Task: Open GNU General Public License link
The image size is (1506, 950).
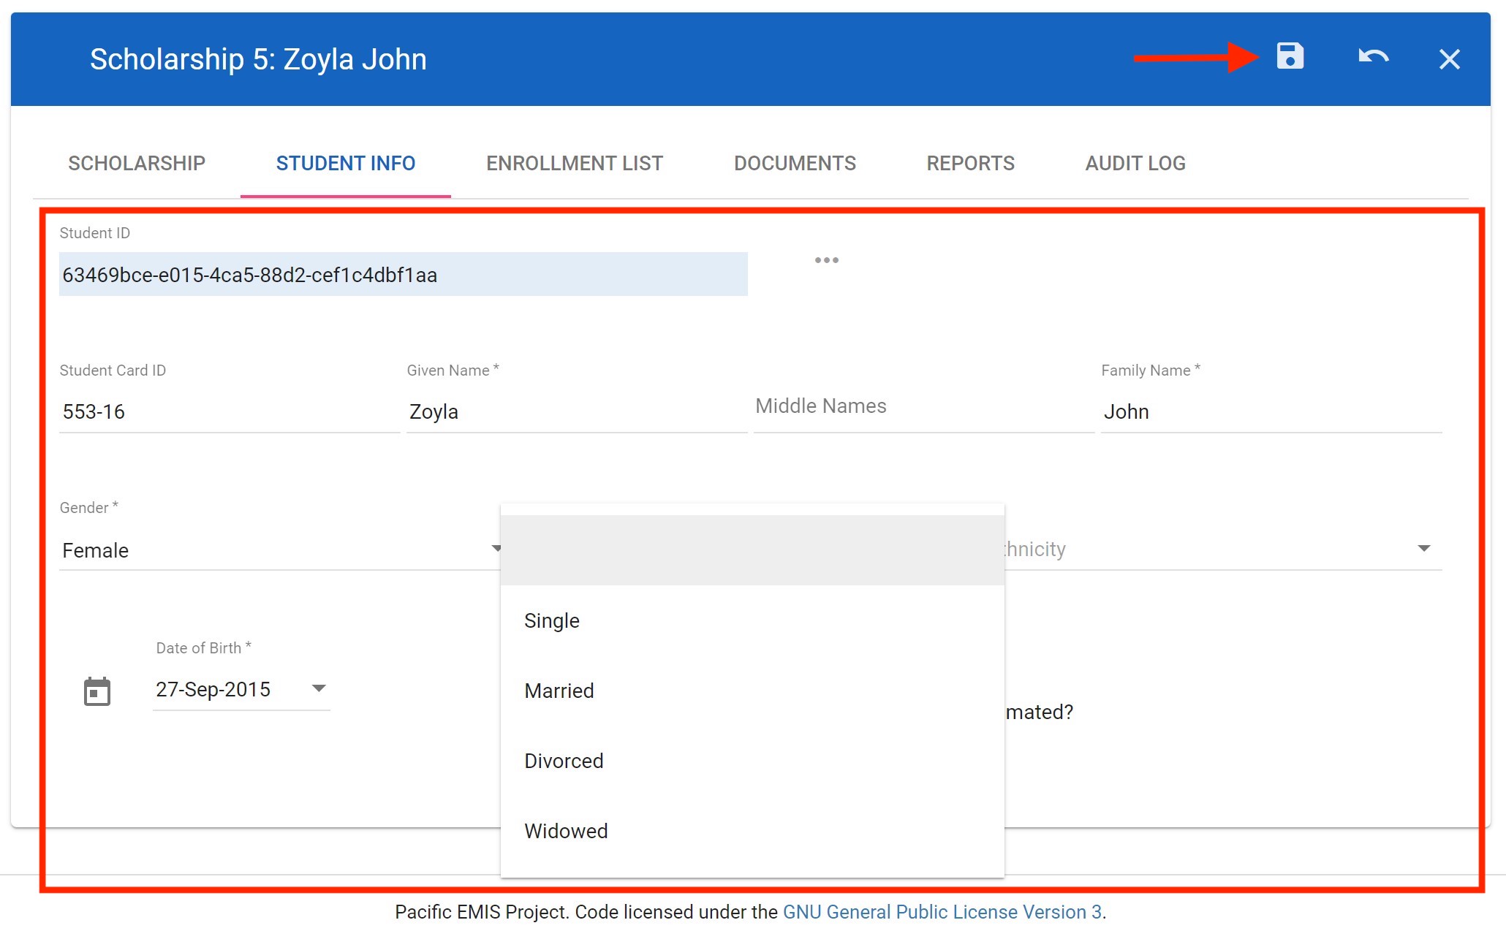Action: [x=942, y=912]
